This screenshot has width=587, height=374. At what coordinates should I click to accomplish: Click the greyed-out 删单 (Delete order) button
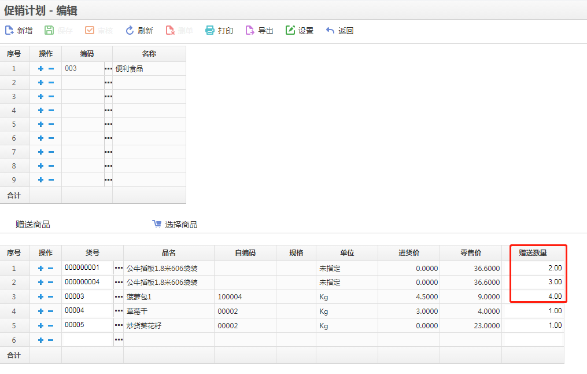pyautogui.click(x=179, y=30)
